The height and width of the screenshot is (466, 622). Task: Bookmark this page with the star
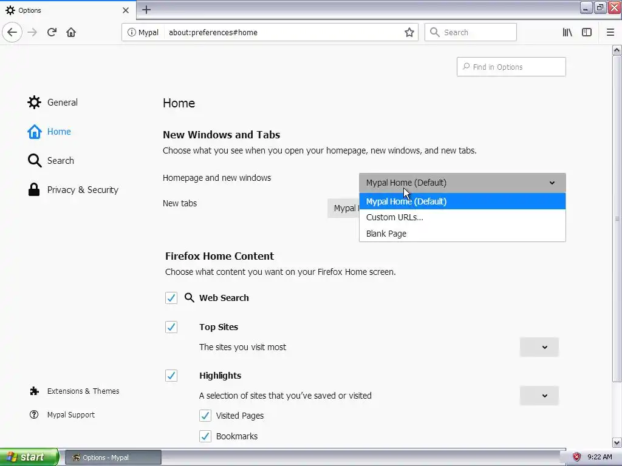(409, 32)
